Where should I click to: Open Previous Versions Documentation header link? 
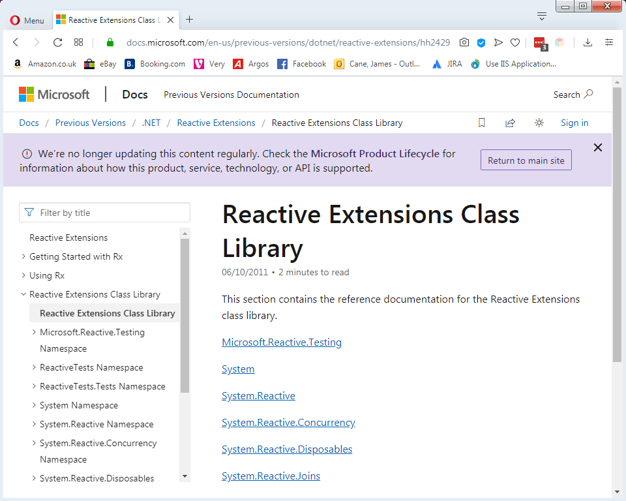[x=231, y=95]
